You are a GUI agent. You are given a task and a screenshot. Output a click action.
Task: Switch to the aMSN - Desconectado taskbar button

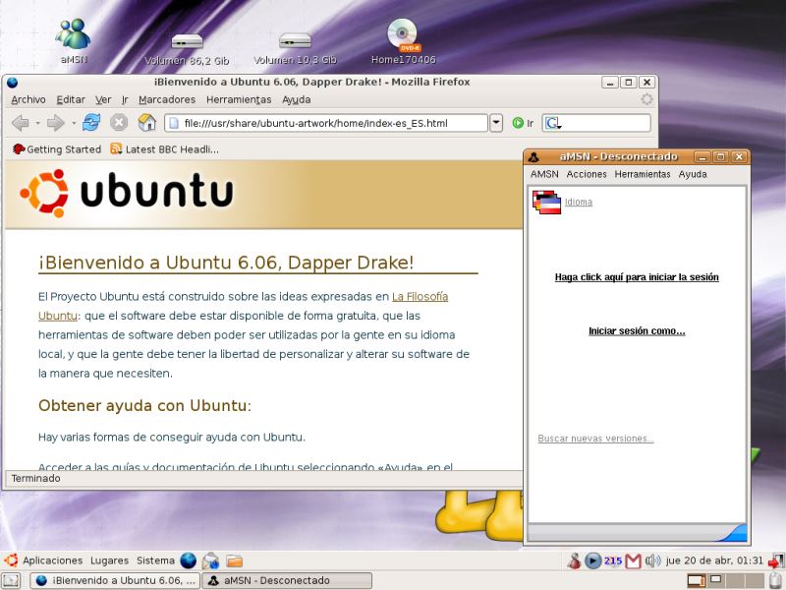pos(287,580)
